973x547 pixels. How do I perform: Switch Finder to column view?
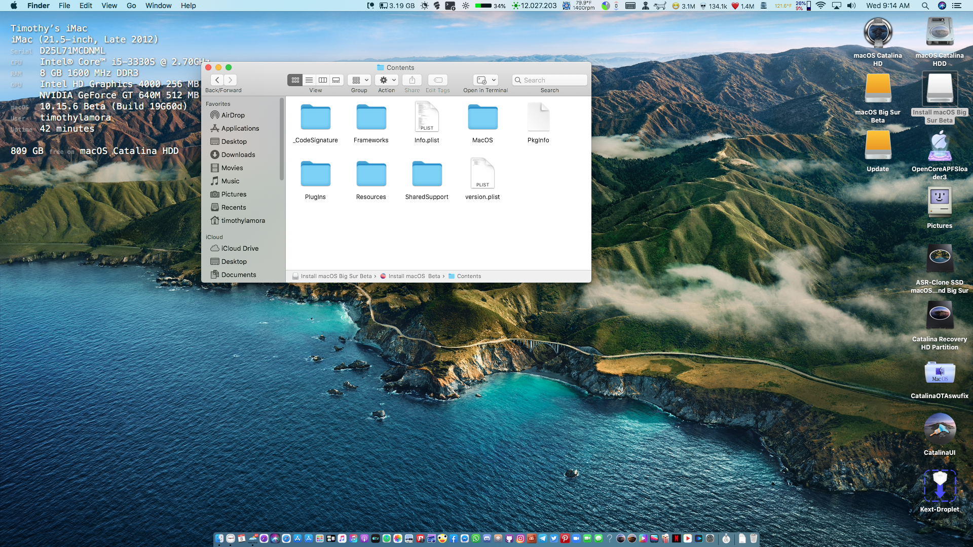pos(323,80)
